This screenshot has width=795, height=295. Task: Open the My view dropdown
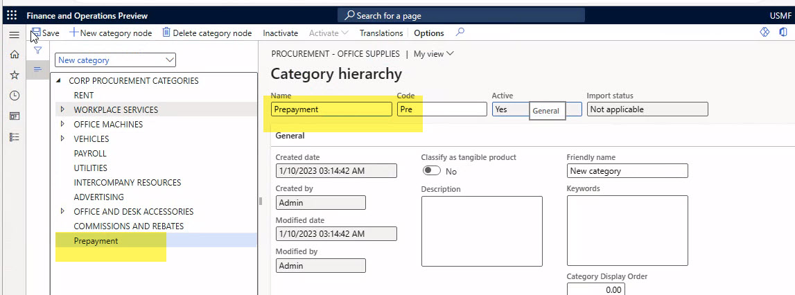[433, 54]
